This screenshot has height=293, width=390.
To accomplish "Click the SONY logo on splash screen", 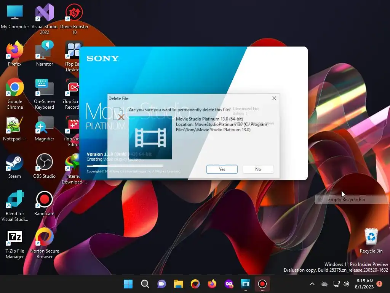I will [x=102, y=58].
